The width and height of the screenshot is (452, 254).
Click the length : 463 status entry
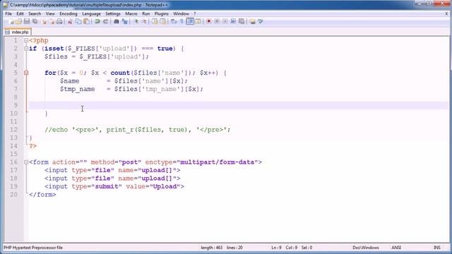point(212,248)
